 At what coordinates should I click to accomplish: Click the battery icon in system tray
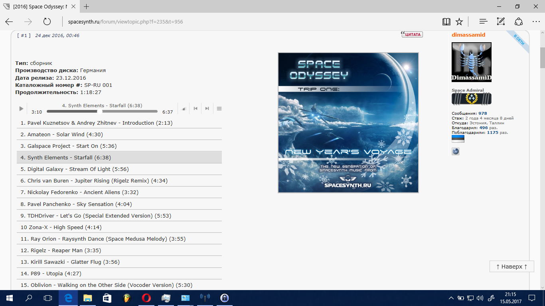[461, 298]
